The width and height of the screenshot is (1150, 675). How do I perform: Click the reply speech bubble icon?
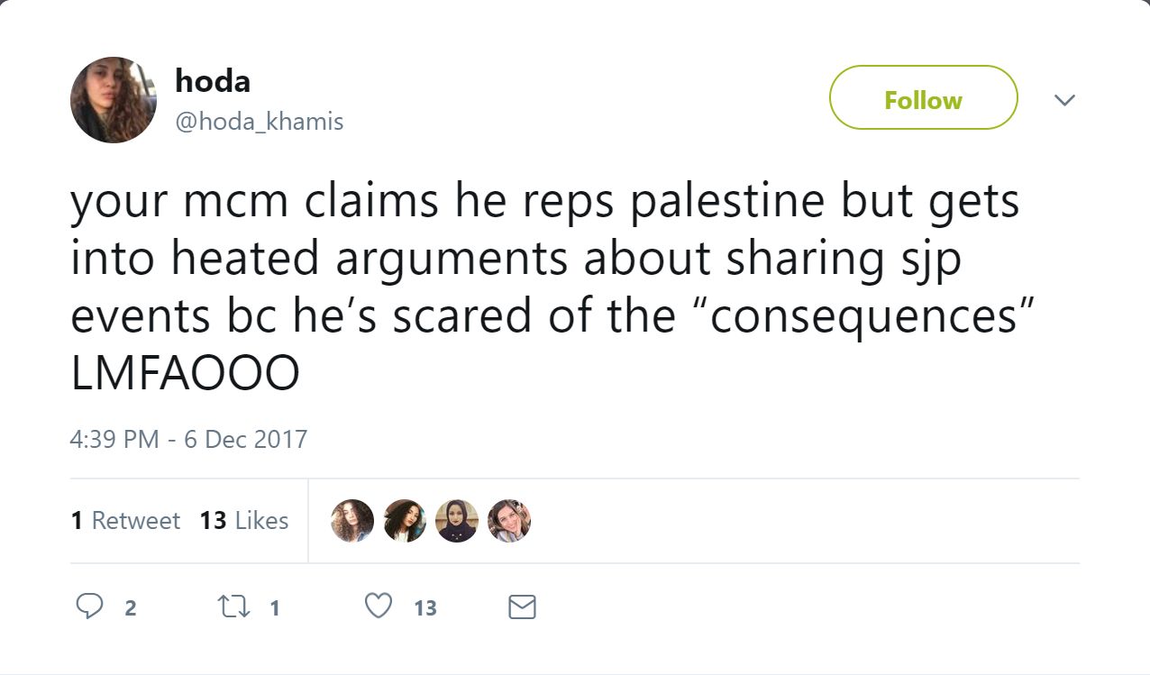[88, 607]
